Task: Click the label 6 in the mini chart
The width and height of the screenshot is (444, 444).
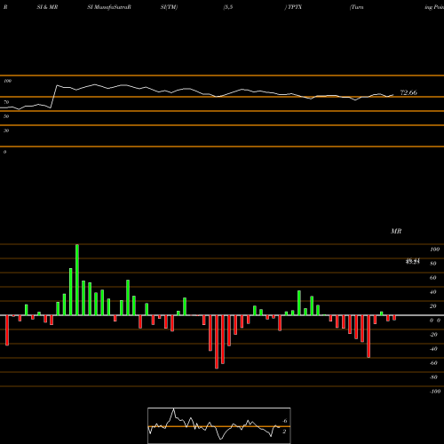Action: [x=285, y=421]
